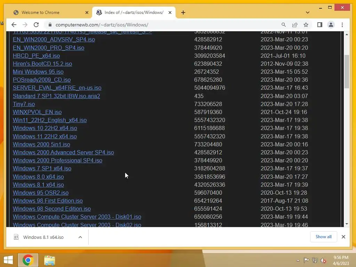Go back to the previous page
The width and height of the screenshot is (356, 267).
(14, 25)
